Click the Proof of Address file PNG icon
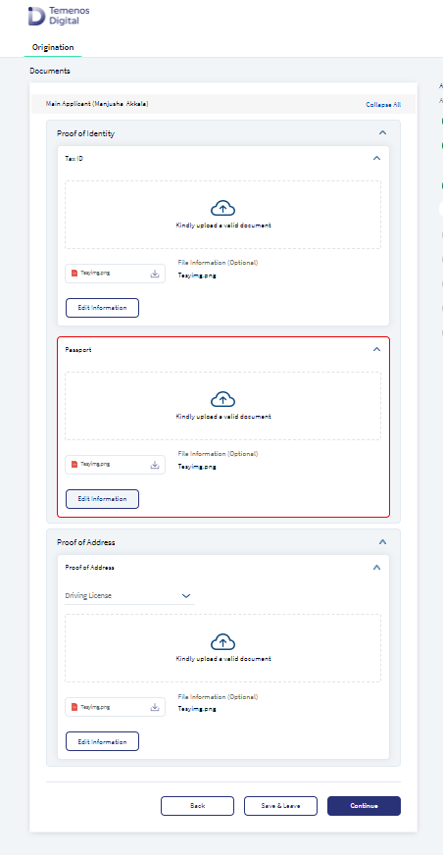Screen dimensions: 443x855 coord(74,707)
